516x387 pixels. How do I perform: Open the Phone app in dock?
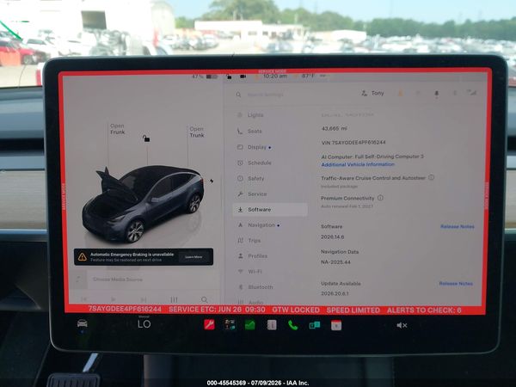[x=293, y=325]
